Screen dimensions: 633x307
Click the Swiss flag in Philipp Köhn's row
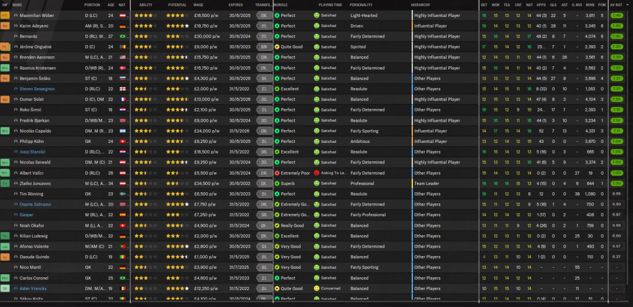point(122,141)
